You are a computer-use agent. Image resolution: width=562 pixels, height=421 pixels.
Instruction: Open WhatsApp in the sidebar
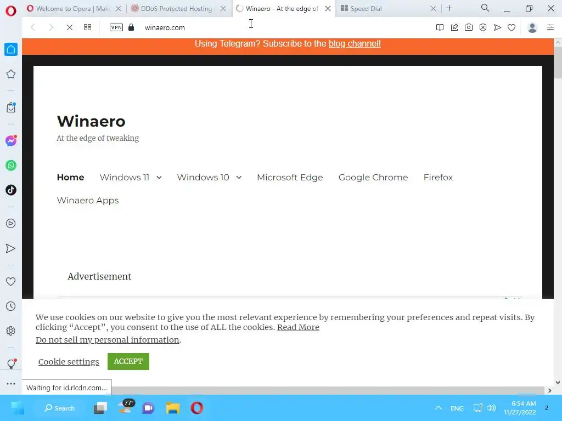tap(11, 166)
